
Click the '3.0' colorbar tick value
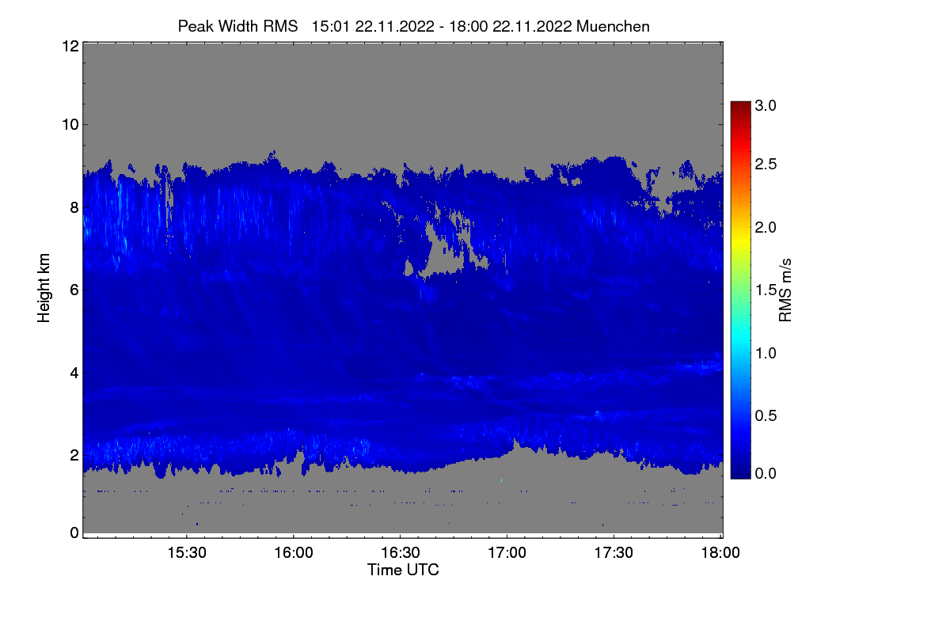point(766,105)
